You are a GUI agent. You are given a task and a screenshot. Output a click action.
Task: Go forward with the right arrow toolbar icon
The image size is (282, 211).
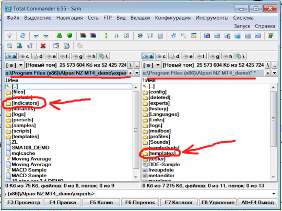[46, 36]
